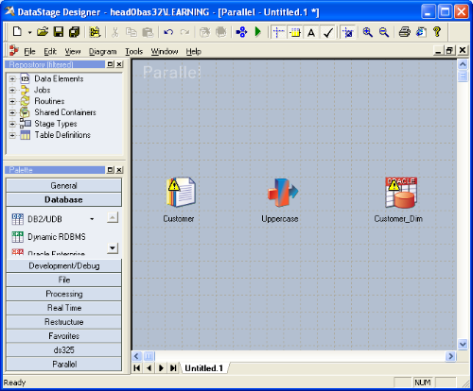
Task: Open Help with question mark icon
Action: [x=437, y=32]
